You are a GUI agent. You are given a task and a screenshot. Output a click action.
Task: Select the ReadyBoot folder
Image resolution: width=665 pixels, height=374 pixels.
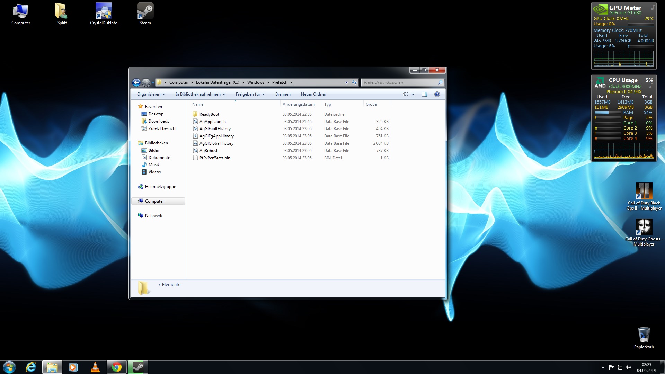[209, 114]
